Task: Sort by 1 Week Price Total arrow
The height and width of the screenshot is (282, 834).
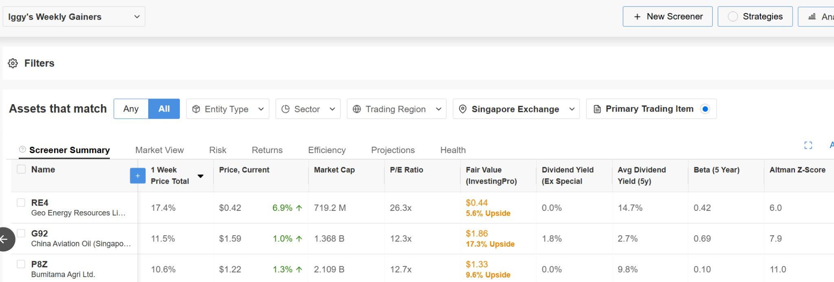Action: 200,176
